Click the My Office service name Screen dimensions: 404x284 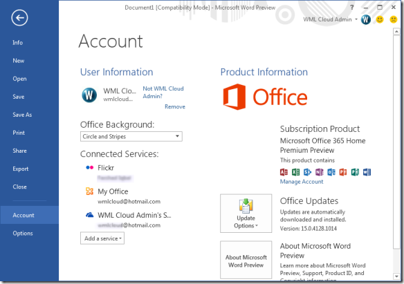coord(113,191)
